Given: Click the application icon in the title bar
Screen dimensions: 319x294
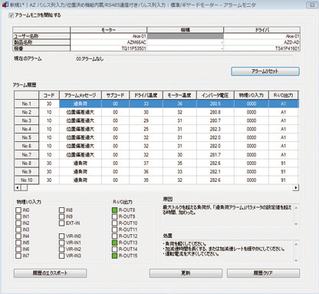Looking at the screenshot, I should tap(5, 5).
